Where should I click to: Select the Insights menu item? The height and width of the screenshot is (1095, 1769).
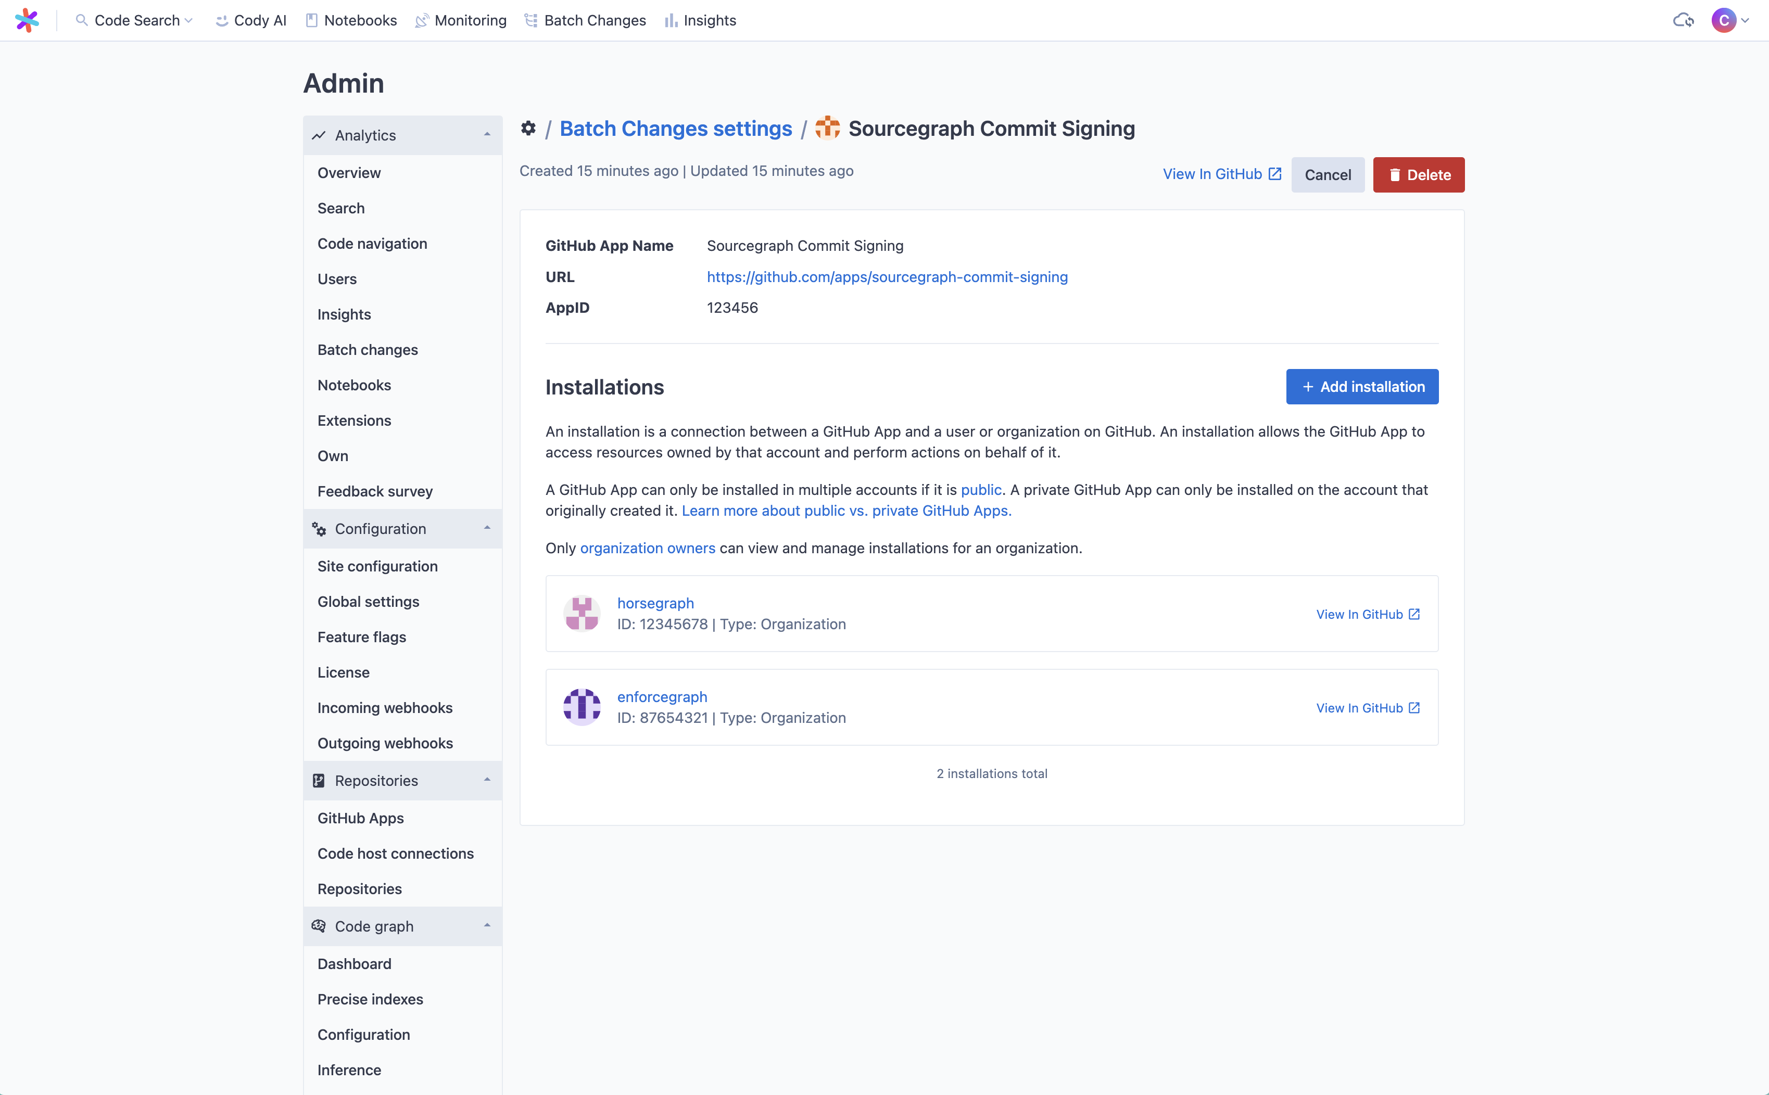pyautogui.click(x=344, y=313)
